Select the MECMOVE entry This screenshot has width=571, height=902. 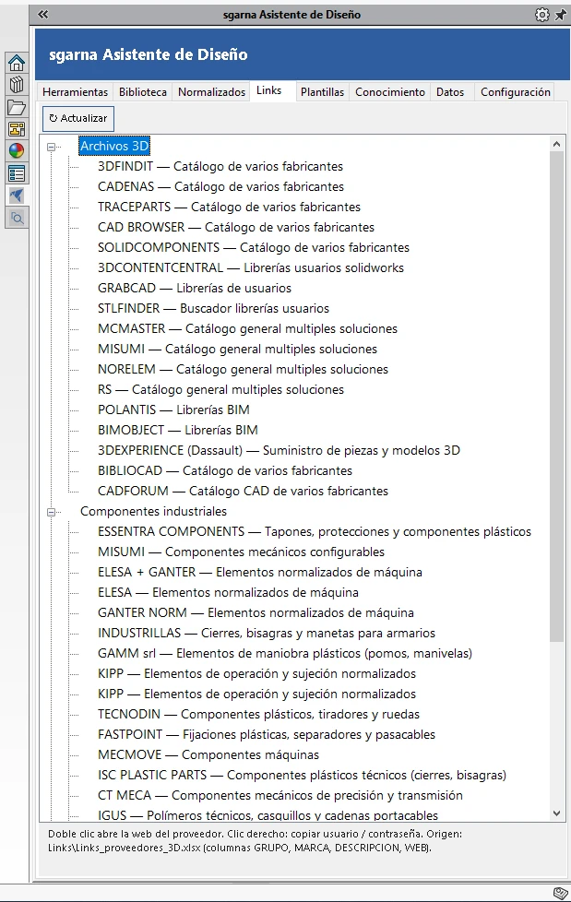[208, 754]
